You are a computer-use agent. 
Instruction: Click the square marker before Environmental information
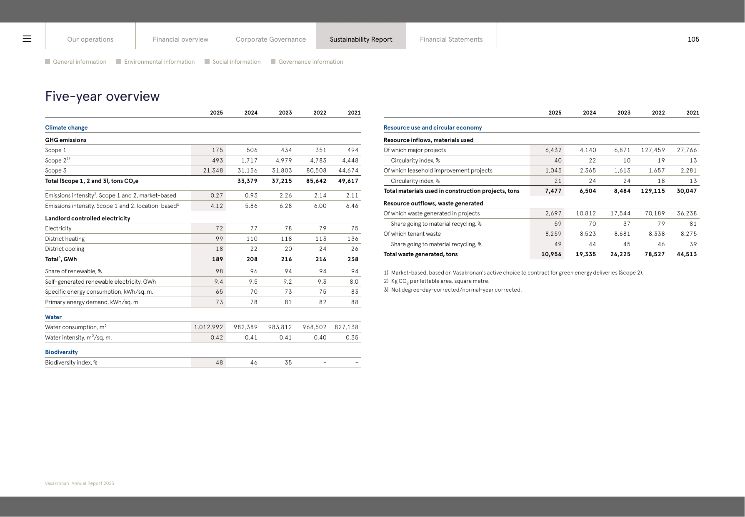point(119,62)
